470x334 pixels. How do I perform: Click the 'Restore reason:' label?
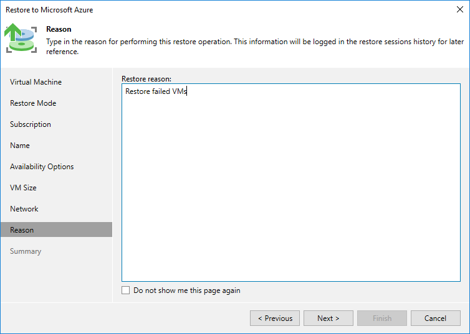point(146,79)
